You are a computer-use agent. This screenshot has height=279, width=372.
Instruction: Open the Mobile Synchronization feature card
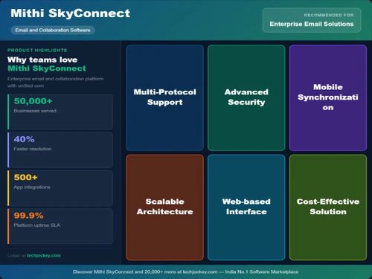pyautogui.click(x=328, y=97)
